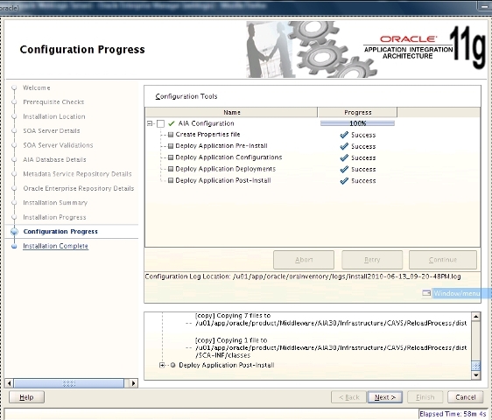Click the Success checkmark for Deploy Application Pre-Install
492x420 pixels.
pos(344,146)
